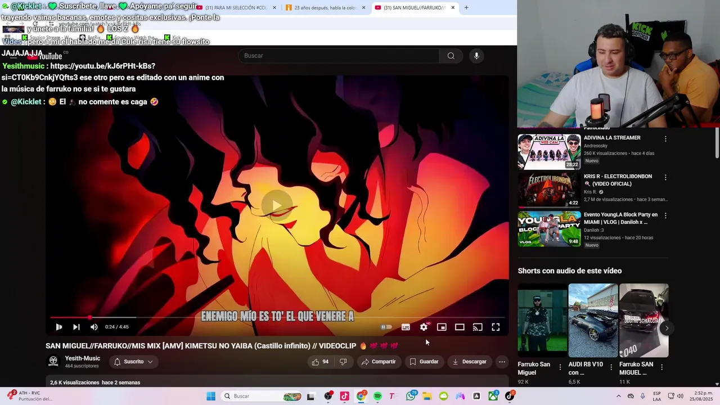Open ADIVINA LA STREAMER video thumbnail

click(x=549, y=151)
